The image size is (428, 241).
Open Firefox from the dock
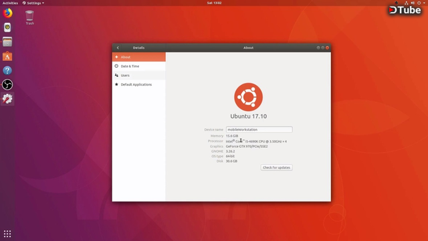pos(7,13)
